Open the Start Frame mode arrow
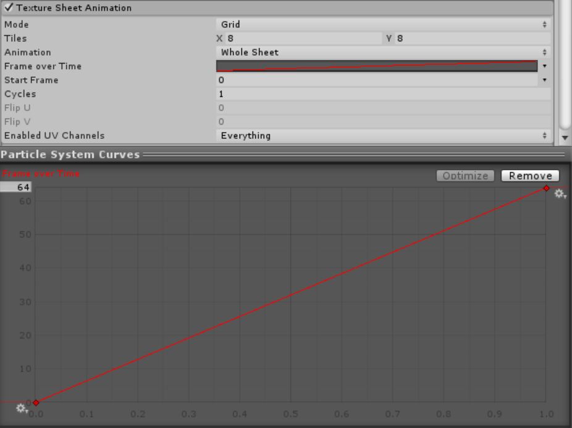This screenshot has width=572, height=428. [544, 80]
